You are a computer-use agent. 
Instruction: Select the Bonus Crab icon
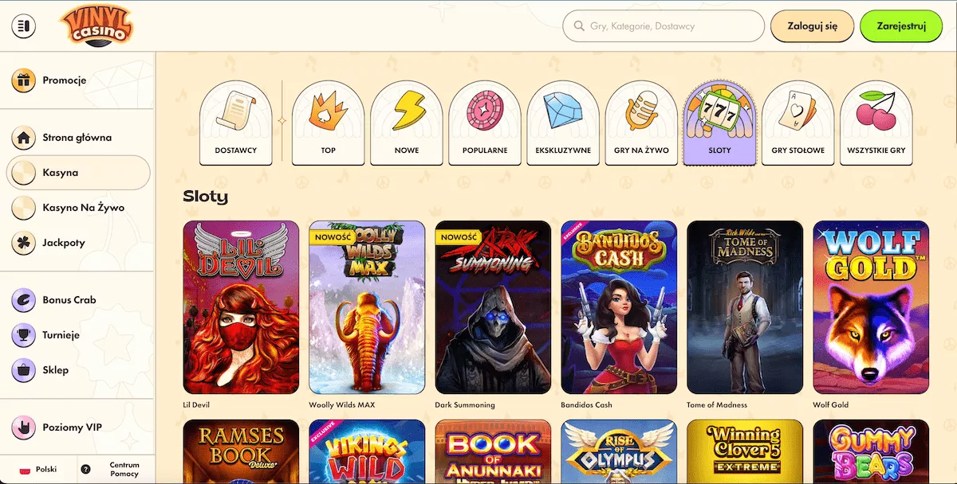pos(24,300)
